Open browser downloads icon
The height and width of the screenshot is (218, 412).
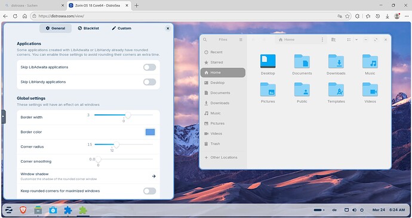click(x=387, y=16)
